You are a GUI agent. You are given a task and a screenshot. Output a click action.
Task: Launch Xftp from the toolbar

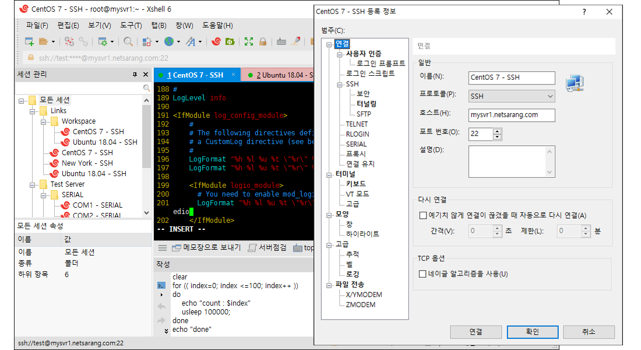point(231,41)
